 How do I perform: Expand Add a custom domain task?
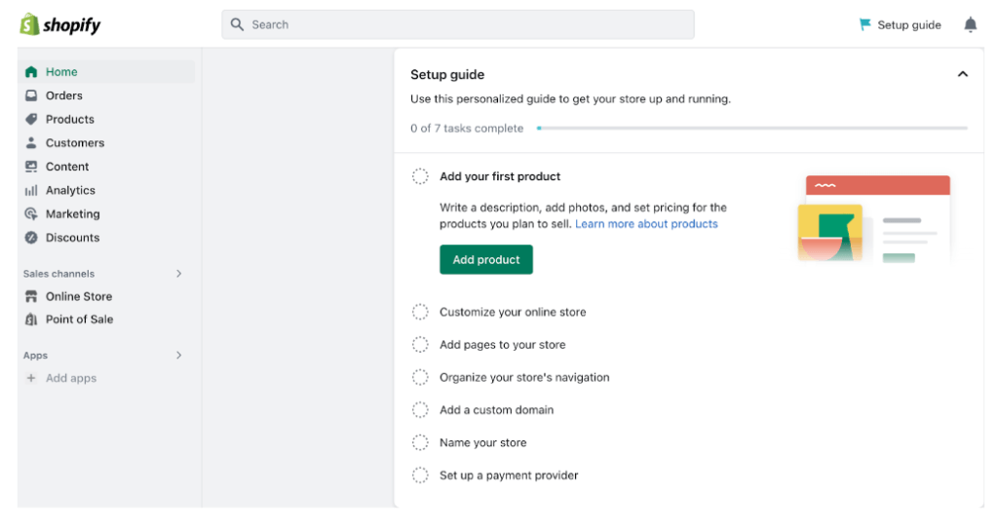[496, 409]
